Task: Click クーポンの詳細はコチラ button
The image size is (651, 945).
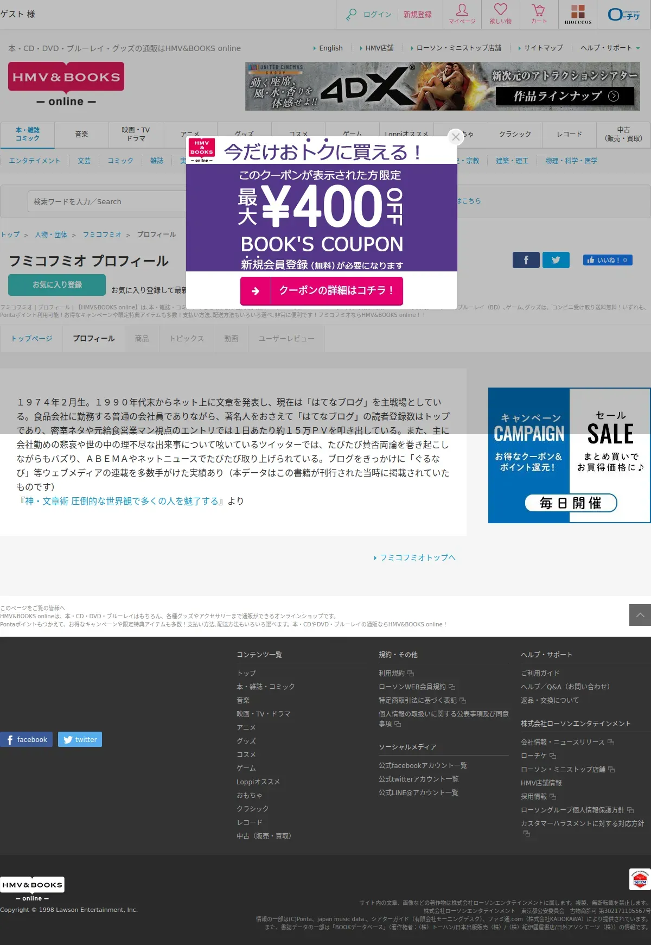Action: point(322,291)
